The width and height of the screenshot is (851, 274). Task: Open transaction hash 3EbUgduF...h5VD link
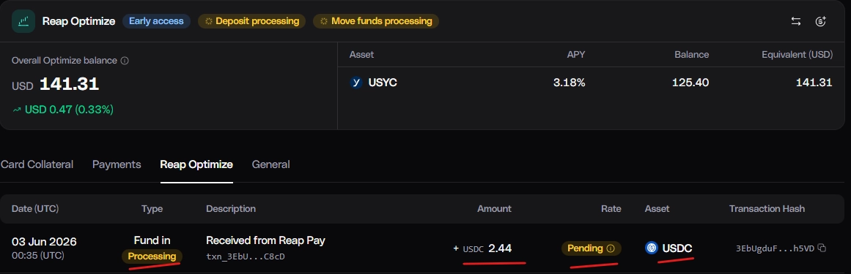click(775, 248)
